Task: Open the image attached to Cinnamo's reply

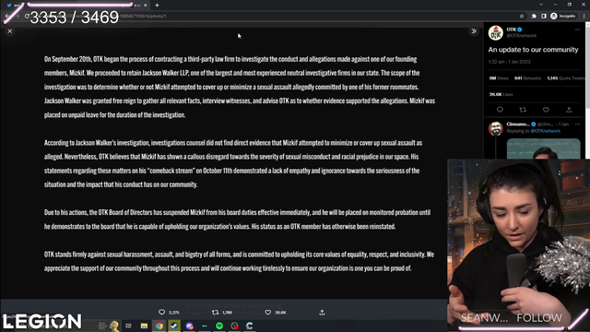Action: point(543,148)
